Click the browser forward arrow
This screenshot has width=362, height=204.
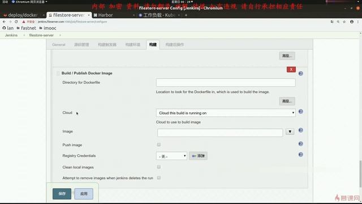(x=10, y=22)
